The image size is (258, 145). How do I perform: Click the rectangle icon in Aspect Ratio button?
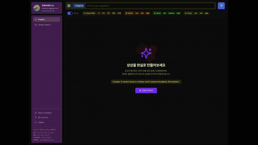[x=85, y=13]
